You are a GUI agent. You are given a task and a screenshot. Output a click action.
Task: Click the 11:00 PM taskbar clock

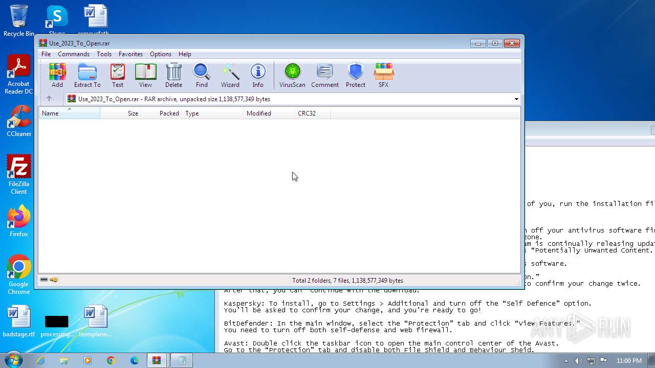coord(629,361)
